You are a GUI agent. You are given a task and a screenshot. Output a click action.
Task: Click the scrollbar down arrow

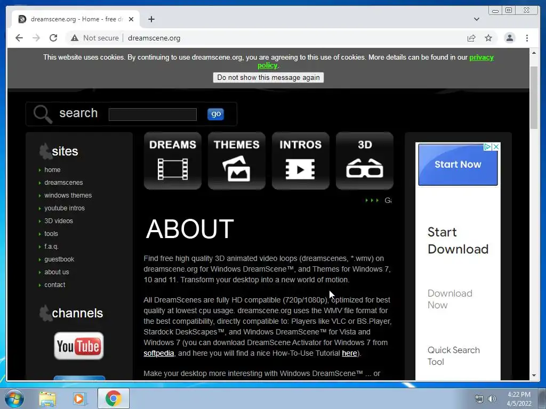[x=534, y=375]
